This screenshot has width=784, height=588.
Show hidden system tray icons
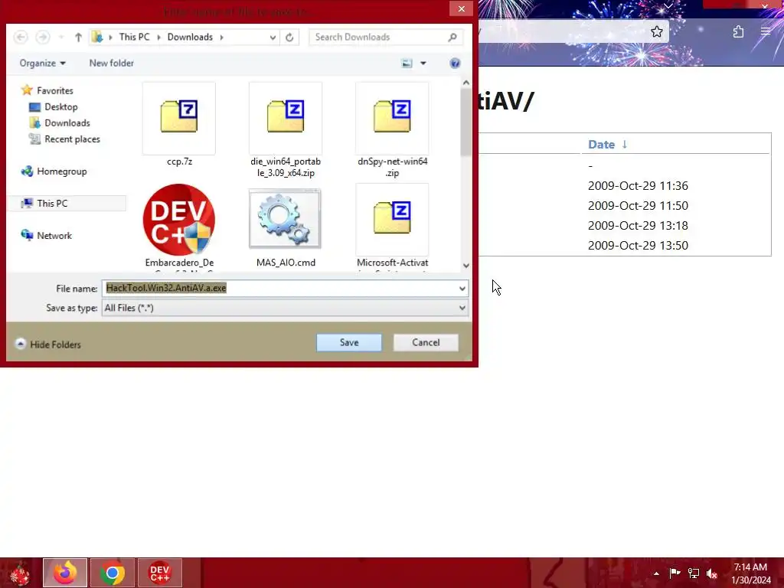click(x=656, y=573)
